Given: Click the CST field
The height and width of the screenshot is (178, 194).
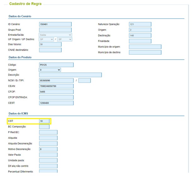Looking at the screenshot, I should coord(44,121).
